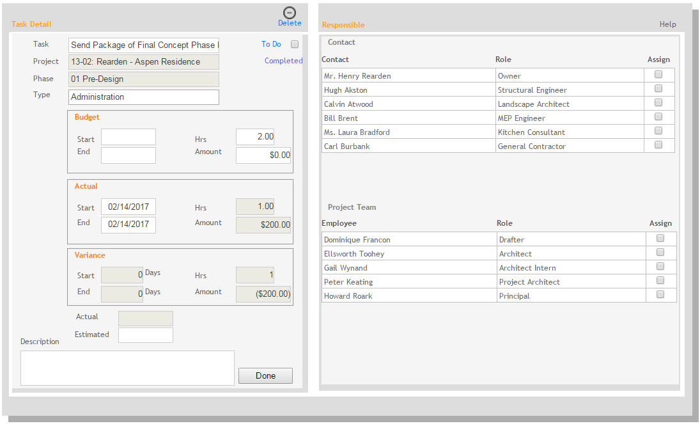Click the Budget Start date field

128,137
